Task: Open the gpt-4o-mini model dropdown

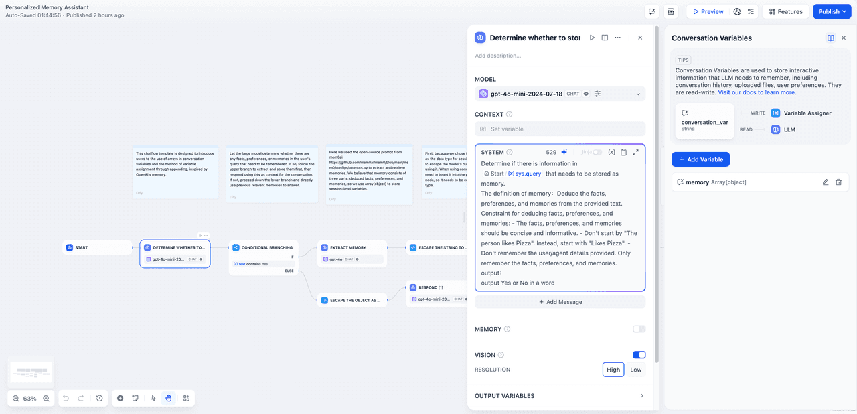Action: pos(560,94)
